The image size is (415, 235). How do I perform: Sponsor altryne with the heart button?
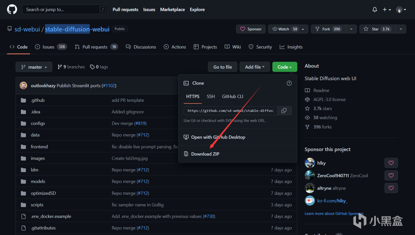391,188
